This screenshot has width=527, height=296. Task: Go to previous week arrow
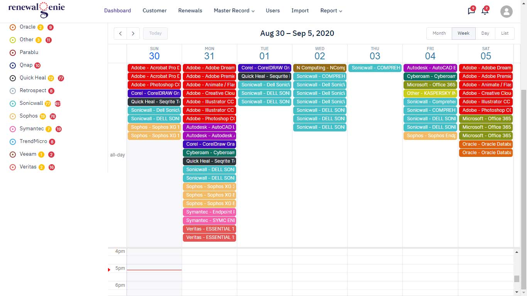tap(120, 34)
